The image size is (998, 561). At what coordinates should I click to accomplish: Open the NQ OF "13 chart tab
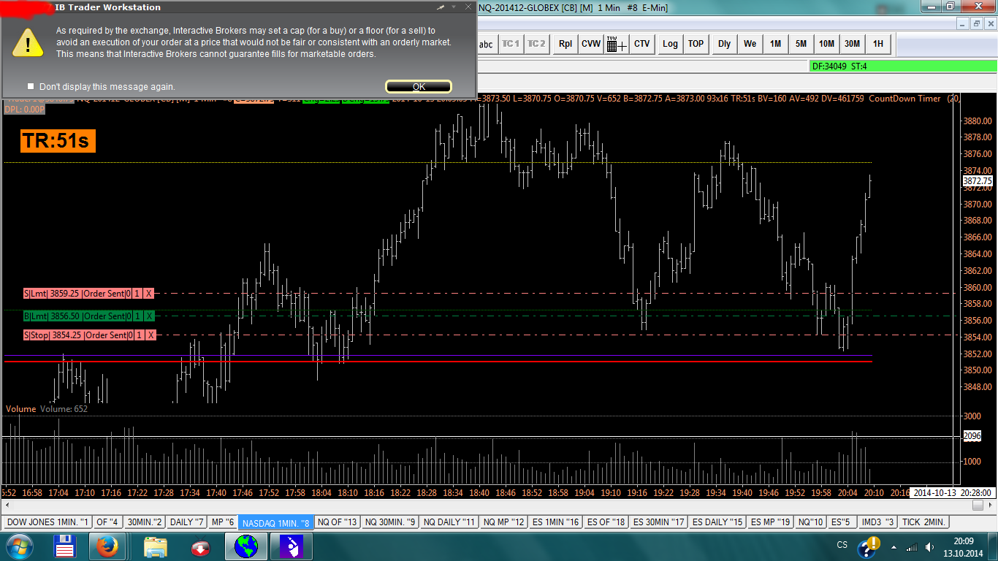click(x=338, y=522)
